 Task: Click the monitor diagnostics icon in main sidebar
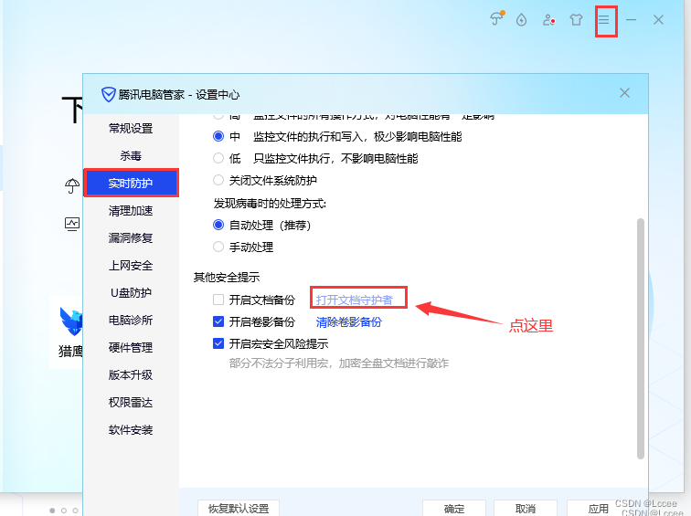(72, 224)
